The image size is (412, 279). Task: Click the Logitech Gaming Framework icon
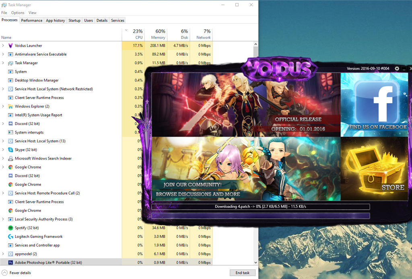click(10, 236)
